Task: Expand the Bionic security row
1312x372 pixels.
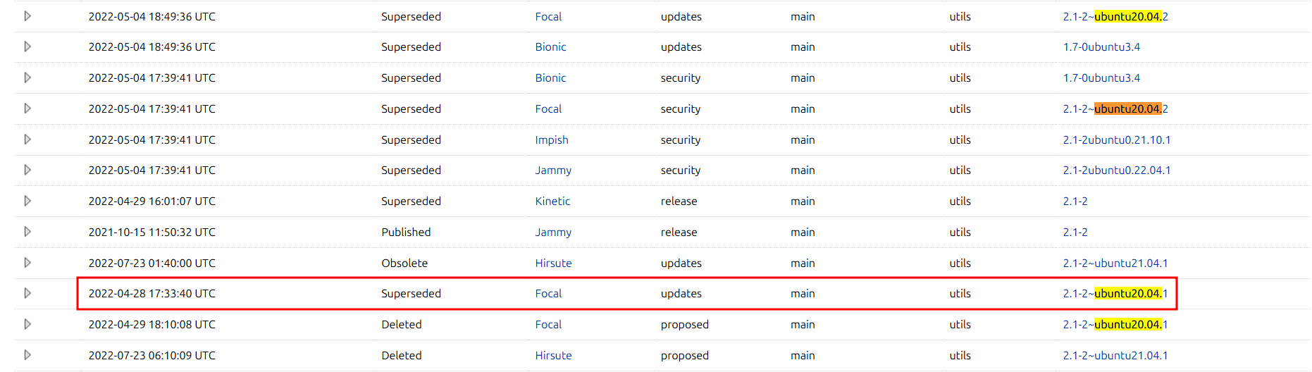Action: tap(27, 77)
